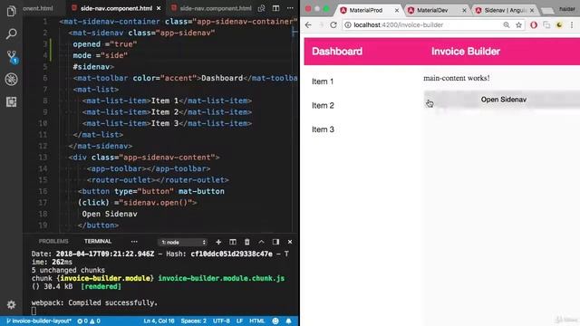Click the Open Sidenav button on the page

[503, 100]
